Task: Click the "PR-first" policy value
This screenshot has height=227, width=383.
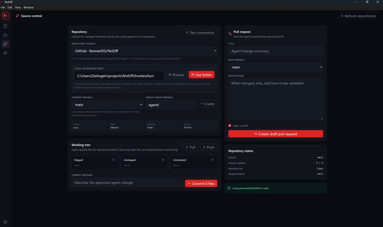Action: click(x=188, y=127)
